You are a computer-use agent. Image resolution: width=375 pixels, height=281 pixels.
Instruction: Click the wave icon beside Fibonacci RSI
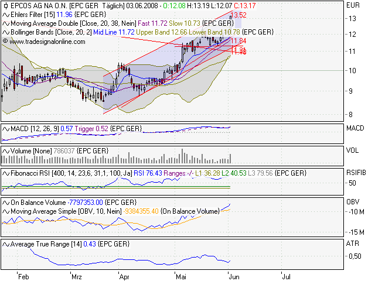tap(6, 173)
